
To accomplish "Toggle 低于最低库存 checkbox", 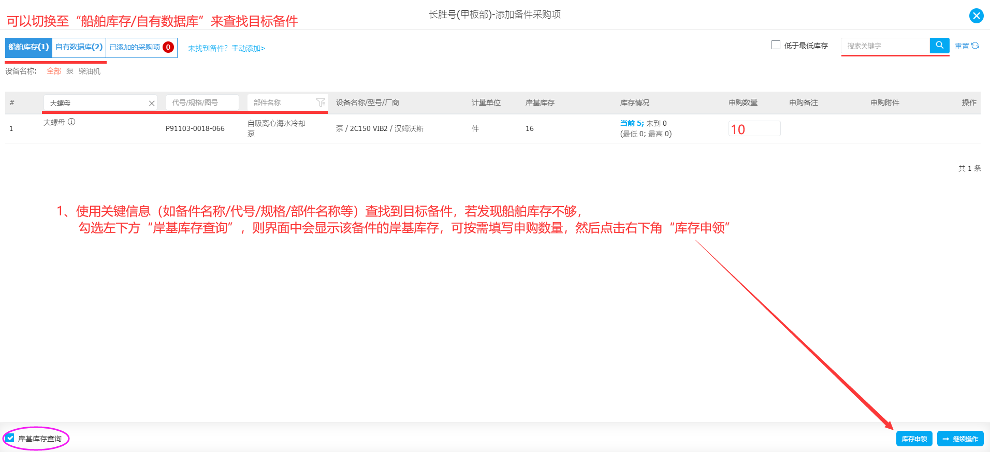I will 776,45.
